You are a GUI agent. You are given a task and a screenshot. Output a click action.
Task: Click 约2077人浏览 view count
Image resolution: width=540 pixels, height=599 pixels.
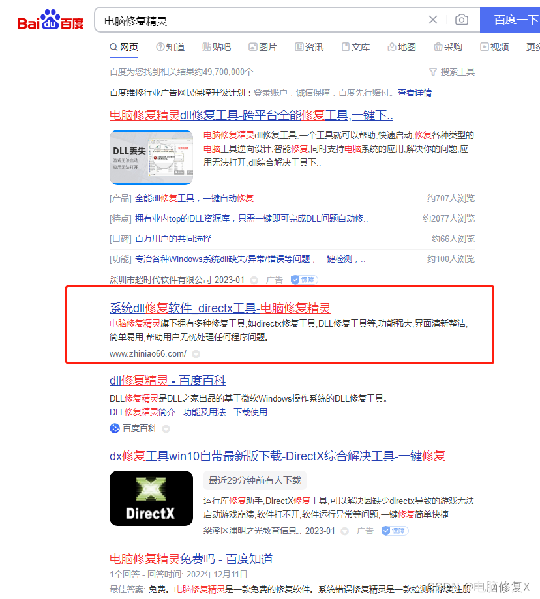[x=449, y=218]
